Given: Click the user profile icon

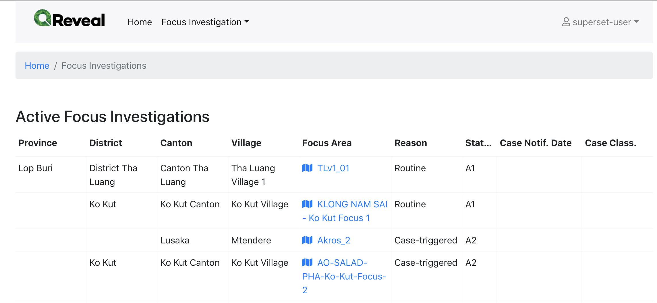Looking at the screenshot, I should pos(566,22).
